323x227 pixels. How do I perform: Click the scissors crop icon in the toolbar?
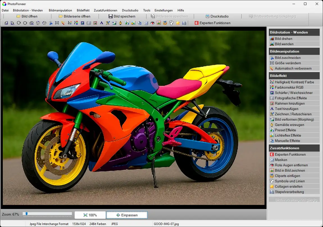point(51,23)
